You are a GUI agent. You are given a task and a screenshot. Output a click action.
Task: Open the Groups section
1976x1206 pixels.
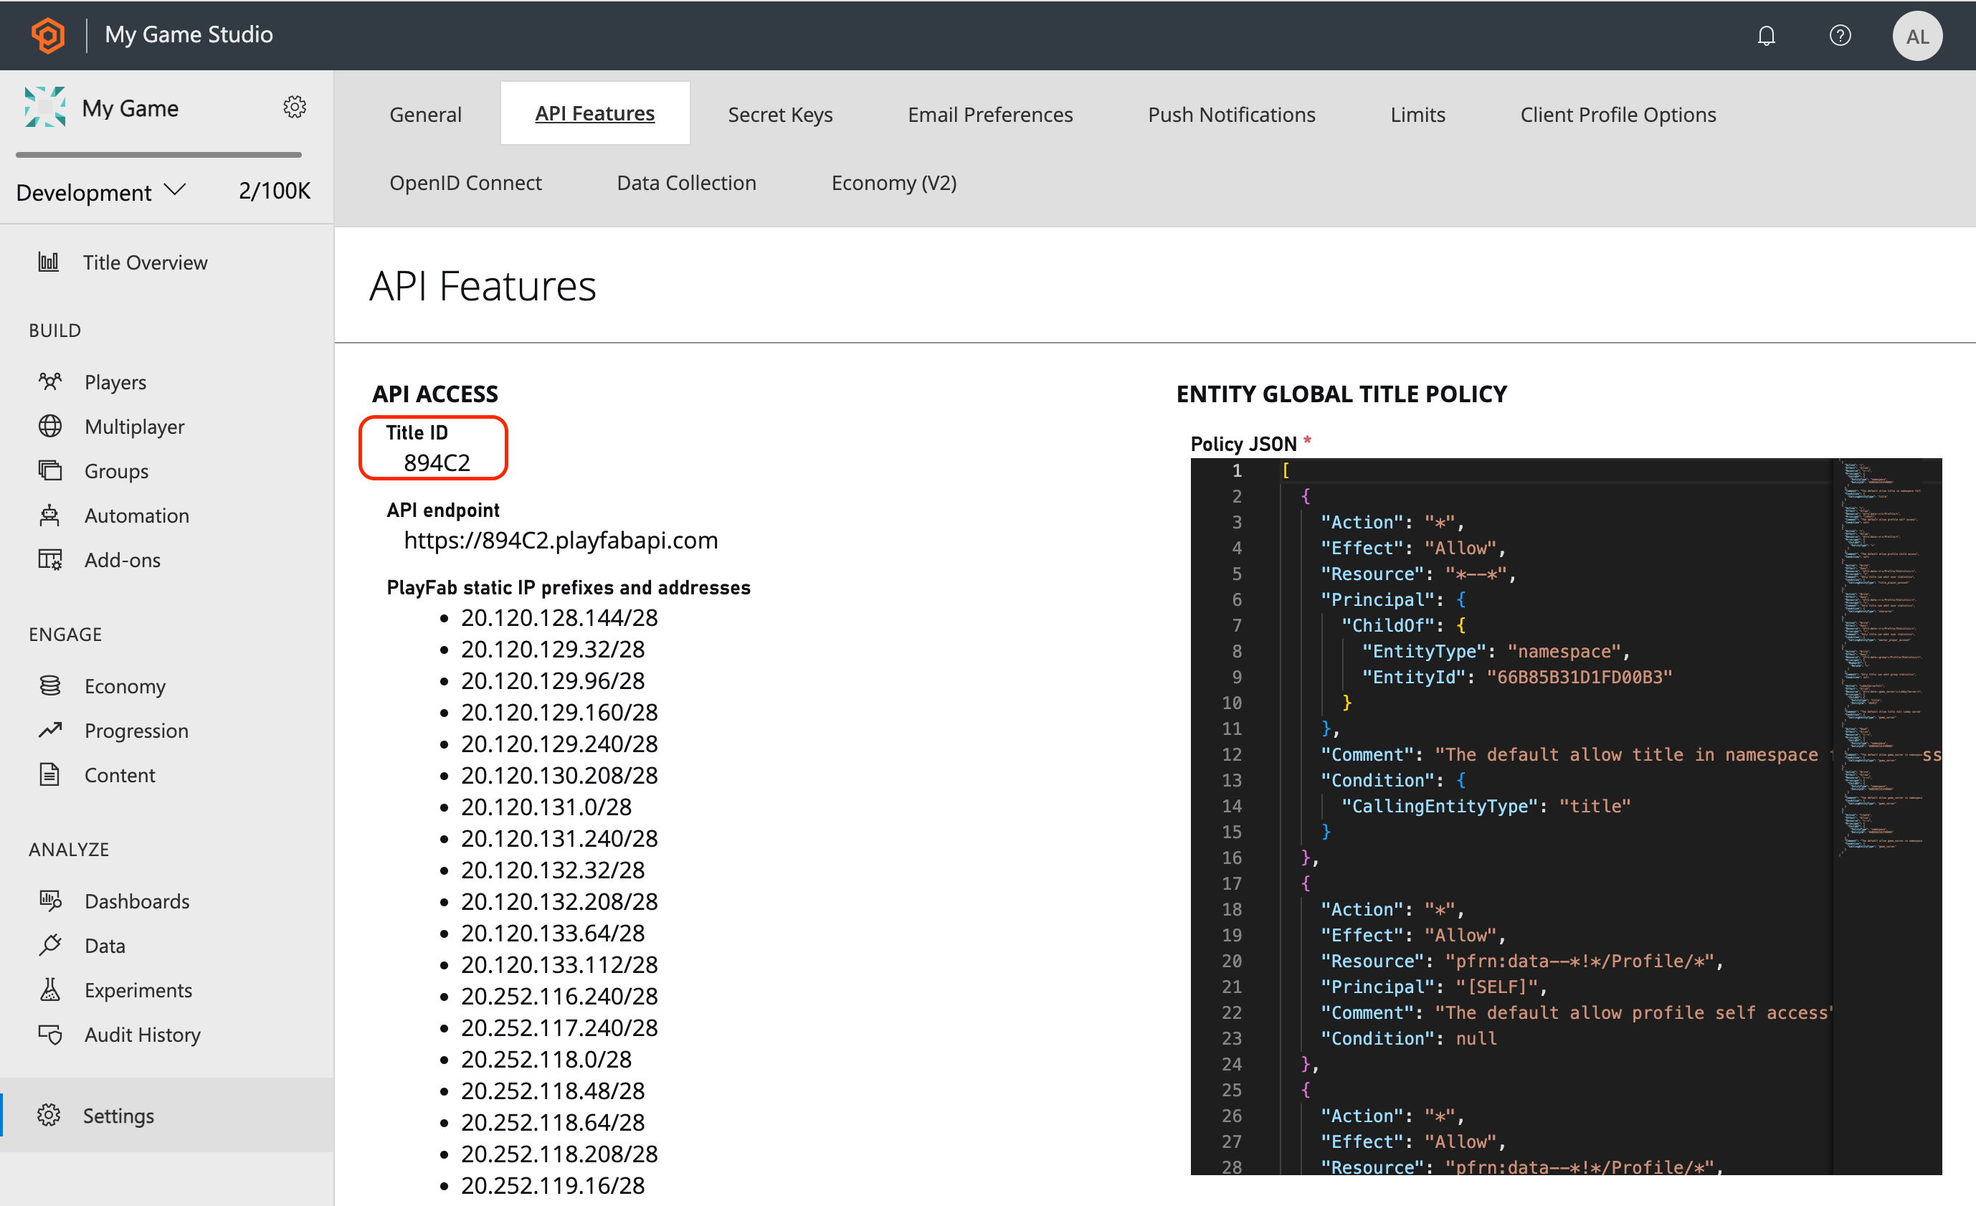pyautogui.click(x=115, y=470)
